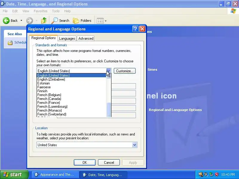The height and width of the screenshot is (179, 239).
Task: Click the Customize... button
Action: [x=125, y=71]
